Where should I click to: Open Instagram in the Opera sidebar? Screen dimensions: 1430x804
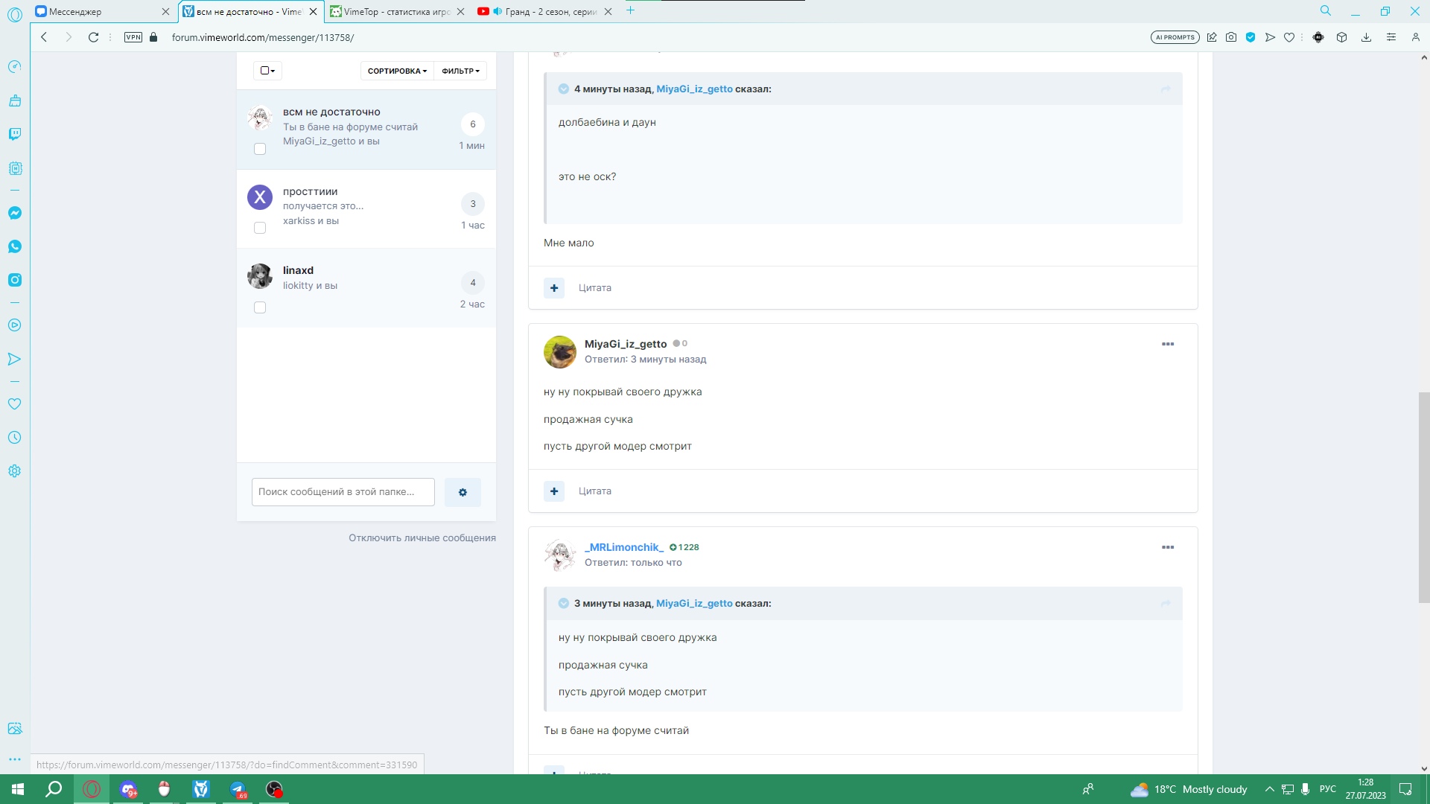pos(15,280)
